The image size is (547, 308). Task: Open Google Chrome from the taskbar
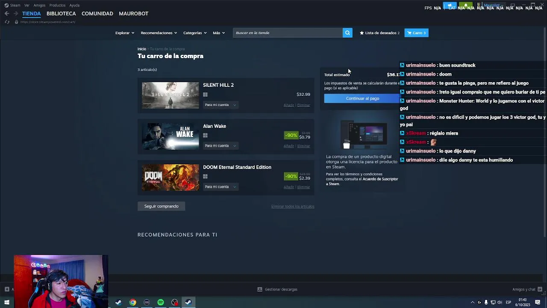coord(133,302)
